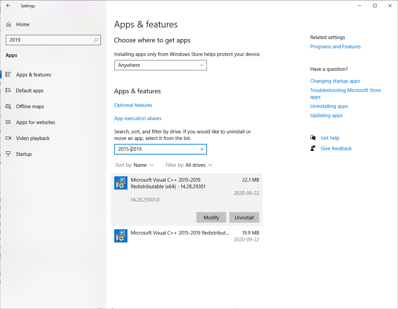Open Updating apps help link
Viewport: 398px width, 309px height.
pyautogui.click(x=326, y=115)
